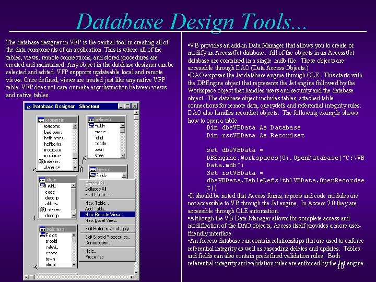
Task: Collapse Fields node in refinsti table
Action: point(123,125)
